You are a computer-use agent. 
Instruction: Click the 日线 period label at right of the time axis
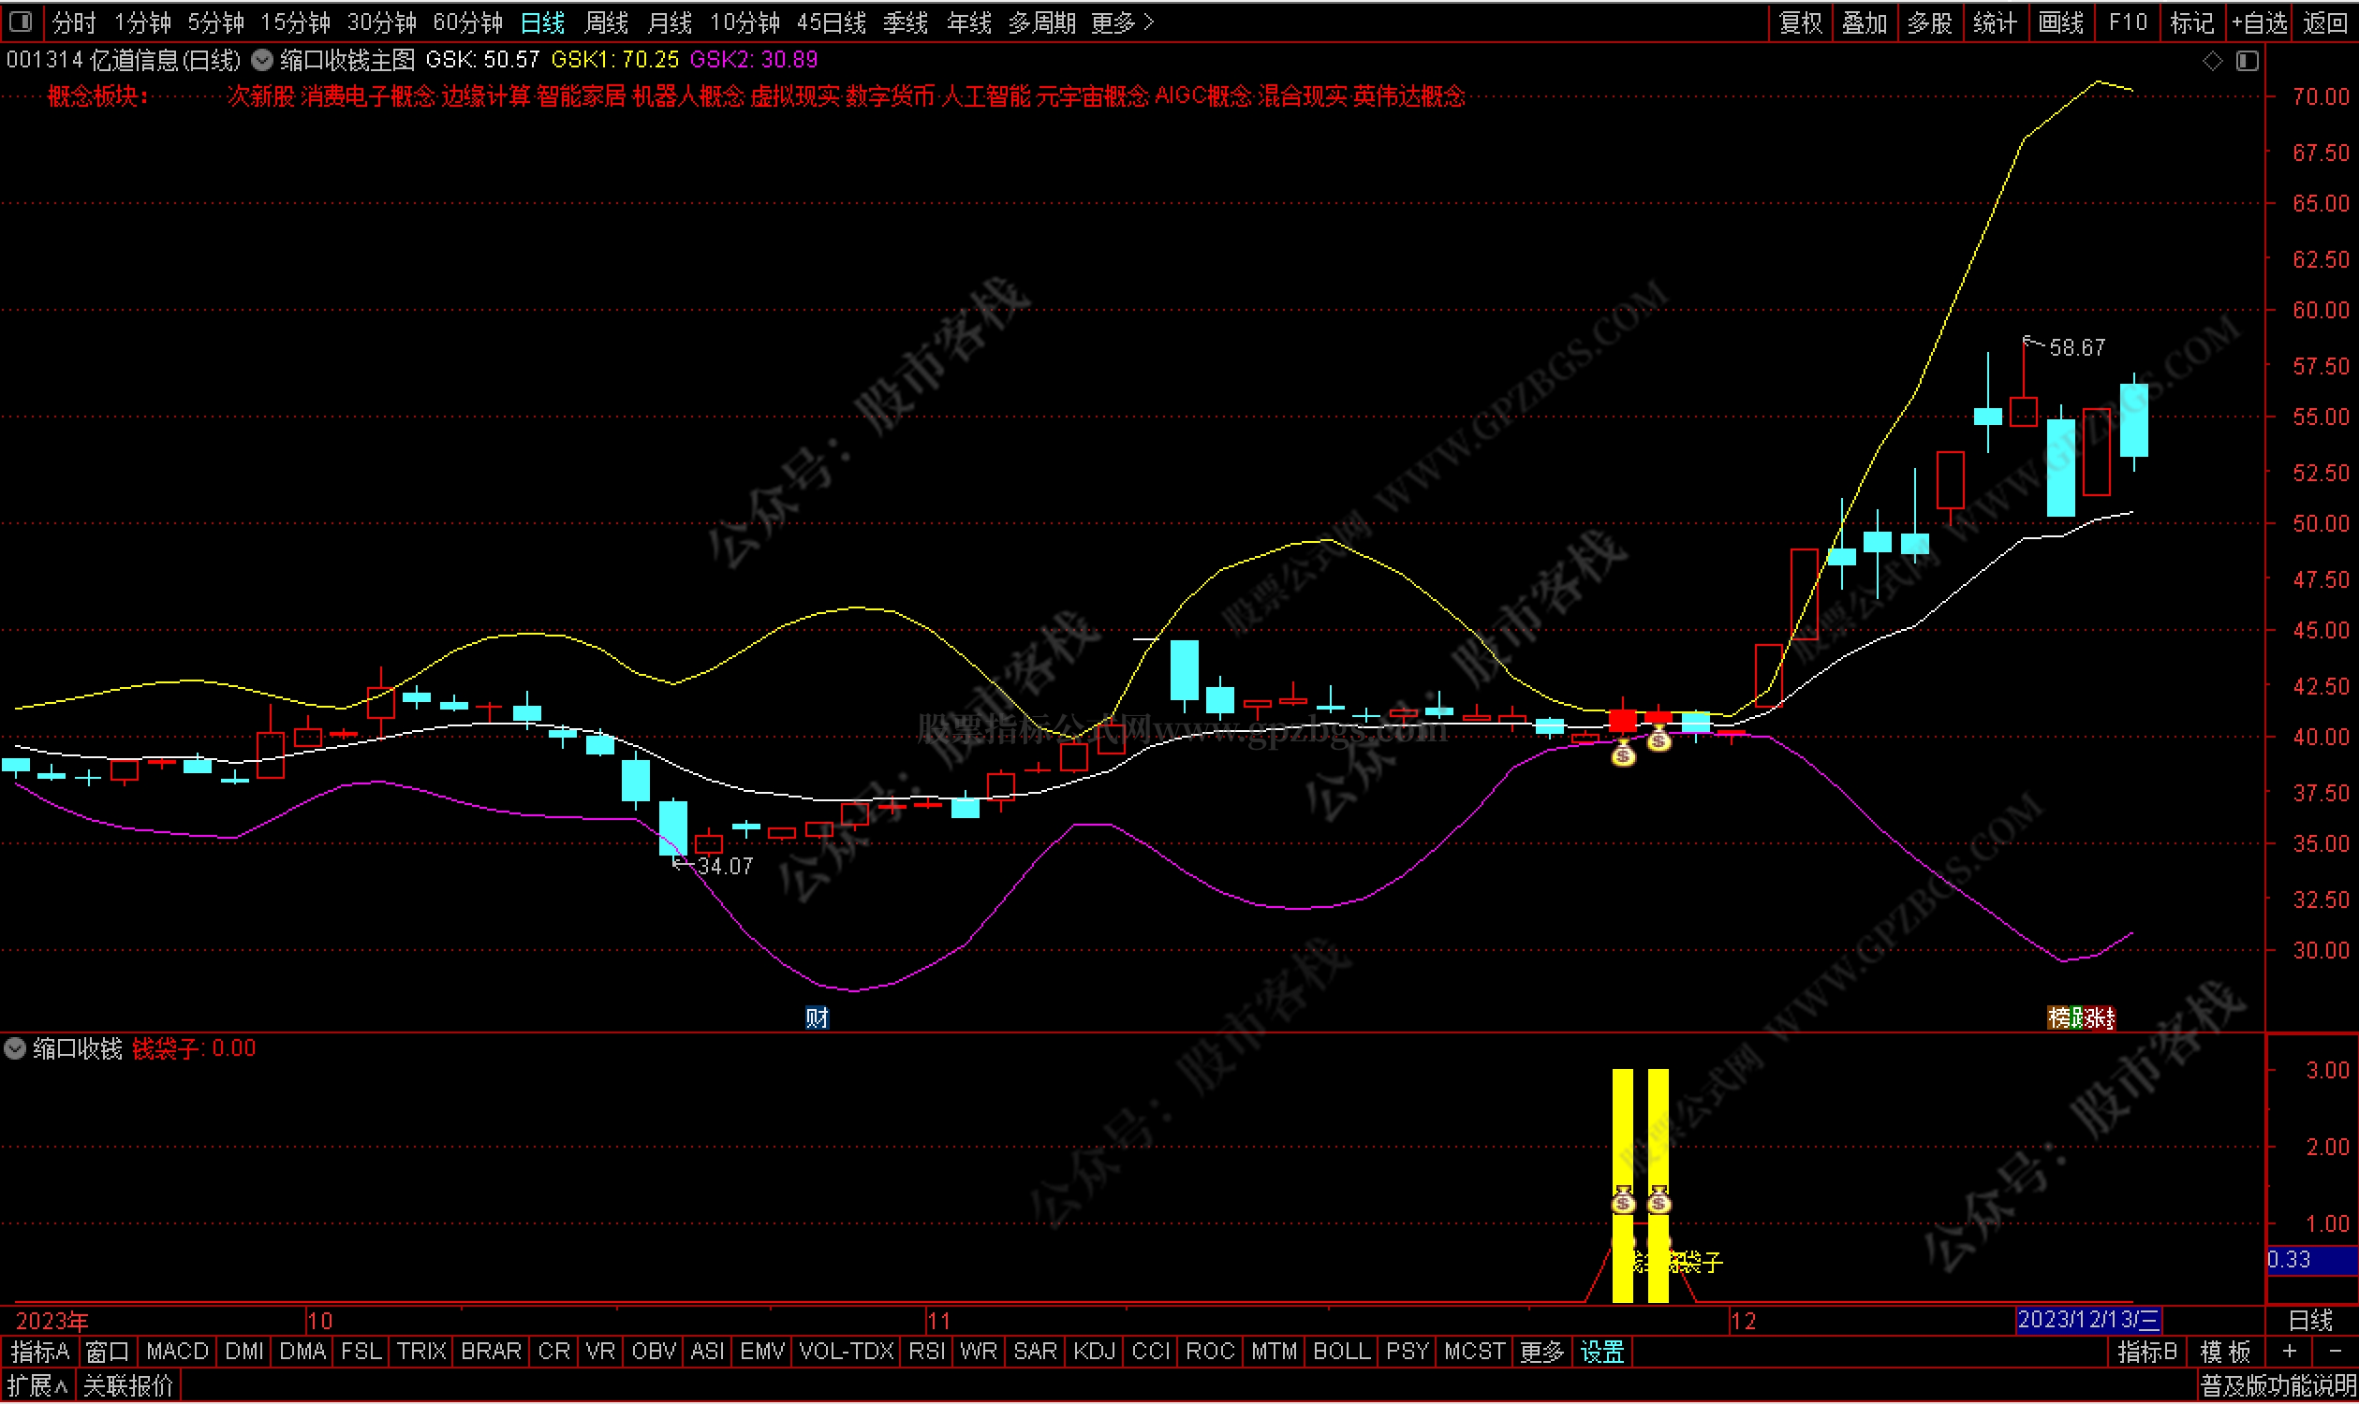[2310, 1321]
